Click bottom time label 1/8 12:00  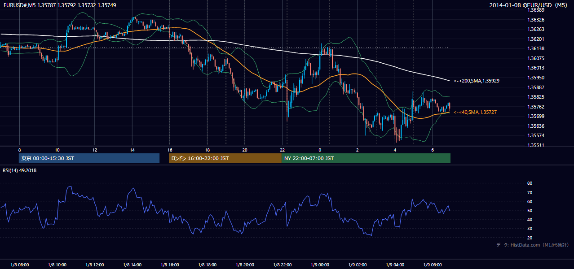coord(94,265)
